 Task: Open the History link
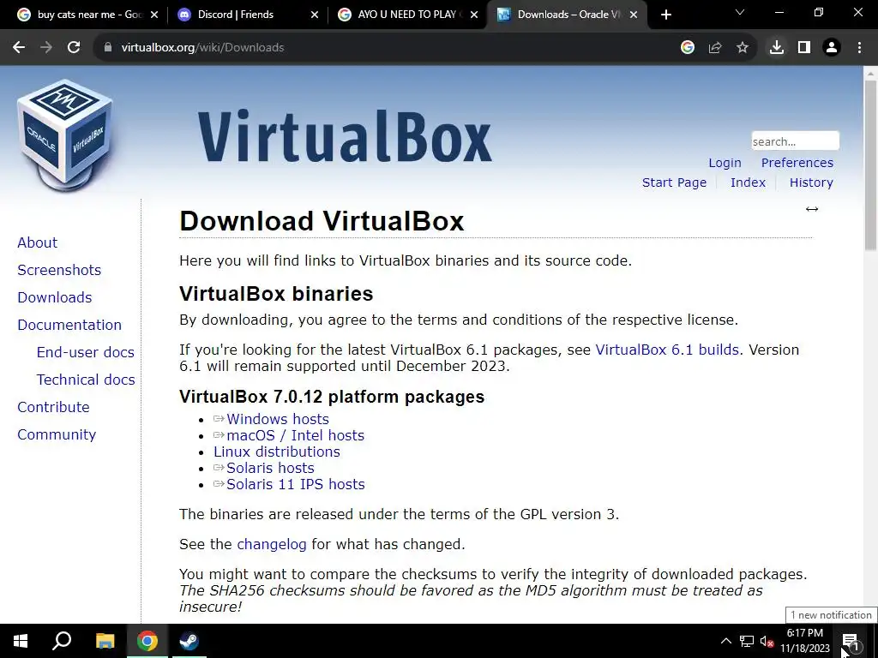point(811,182)
